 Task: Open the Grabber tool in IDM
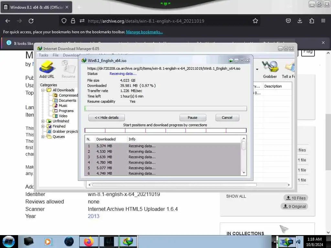tap(270, 70)
